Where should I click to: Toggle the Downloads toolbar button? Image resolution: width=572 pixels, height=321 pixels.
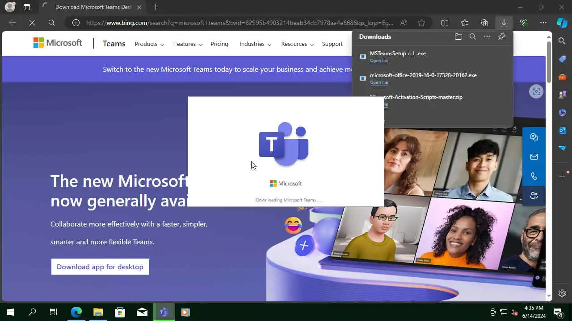pyautogui.click(x=504, y=23)
